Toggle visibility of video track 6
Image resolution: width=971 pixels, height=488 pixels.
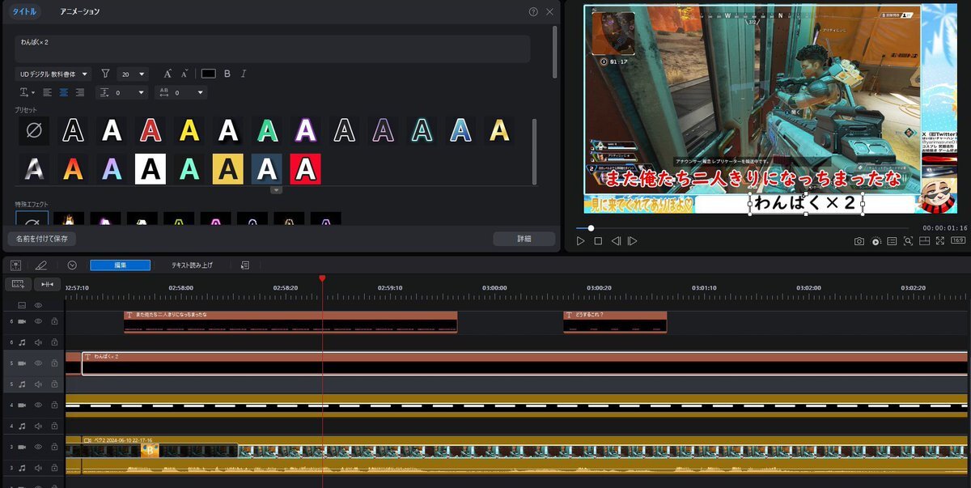click(38, 321)
